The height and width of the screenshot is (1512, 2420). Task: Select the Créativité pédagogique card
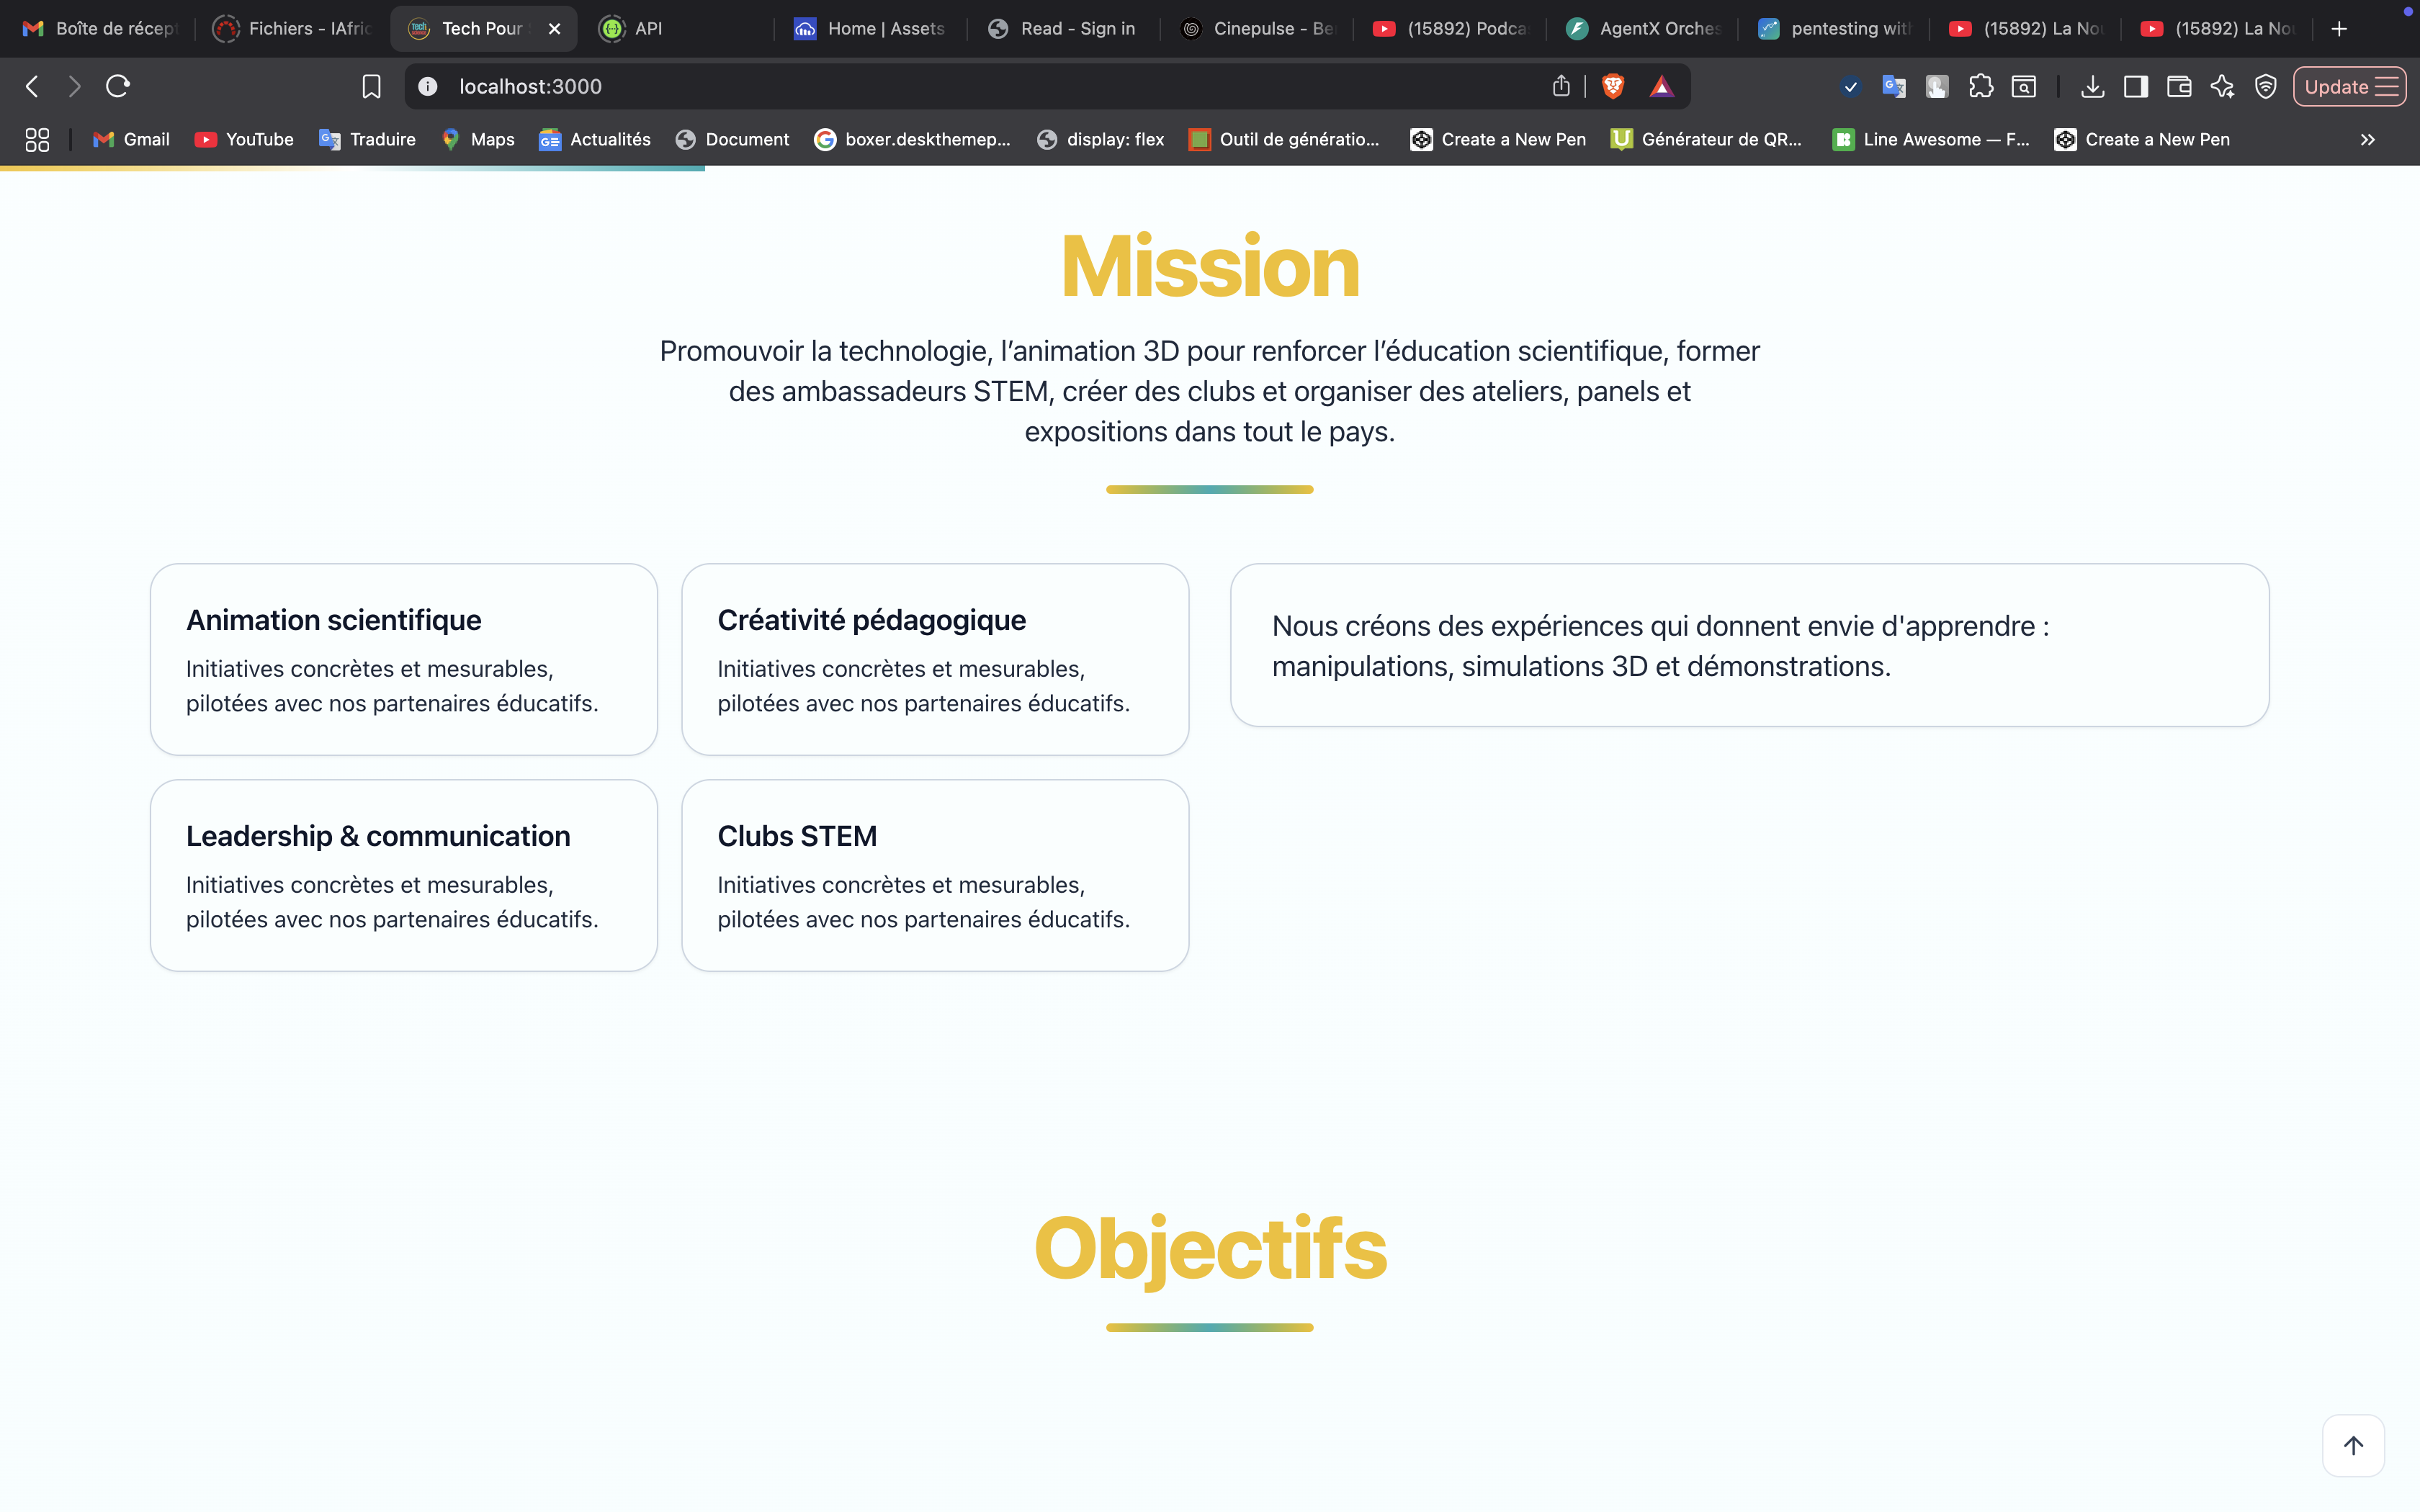click(x=935, y=659)
